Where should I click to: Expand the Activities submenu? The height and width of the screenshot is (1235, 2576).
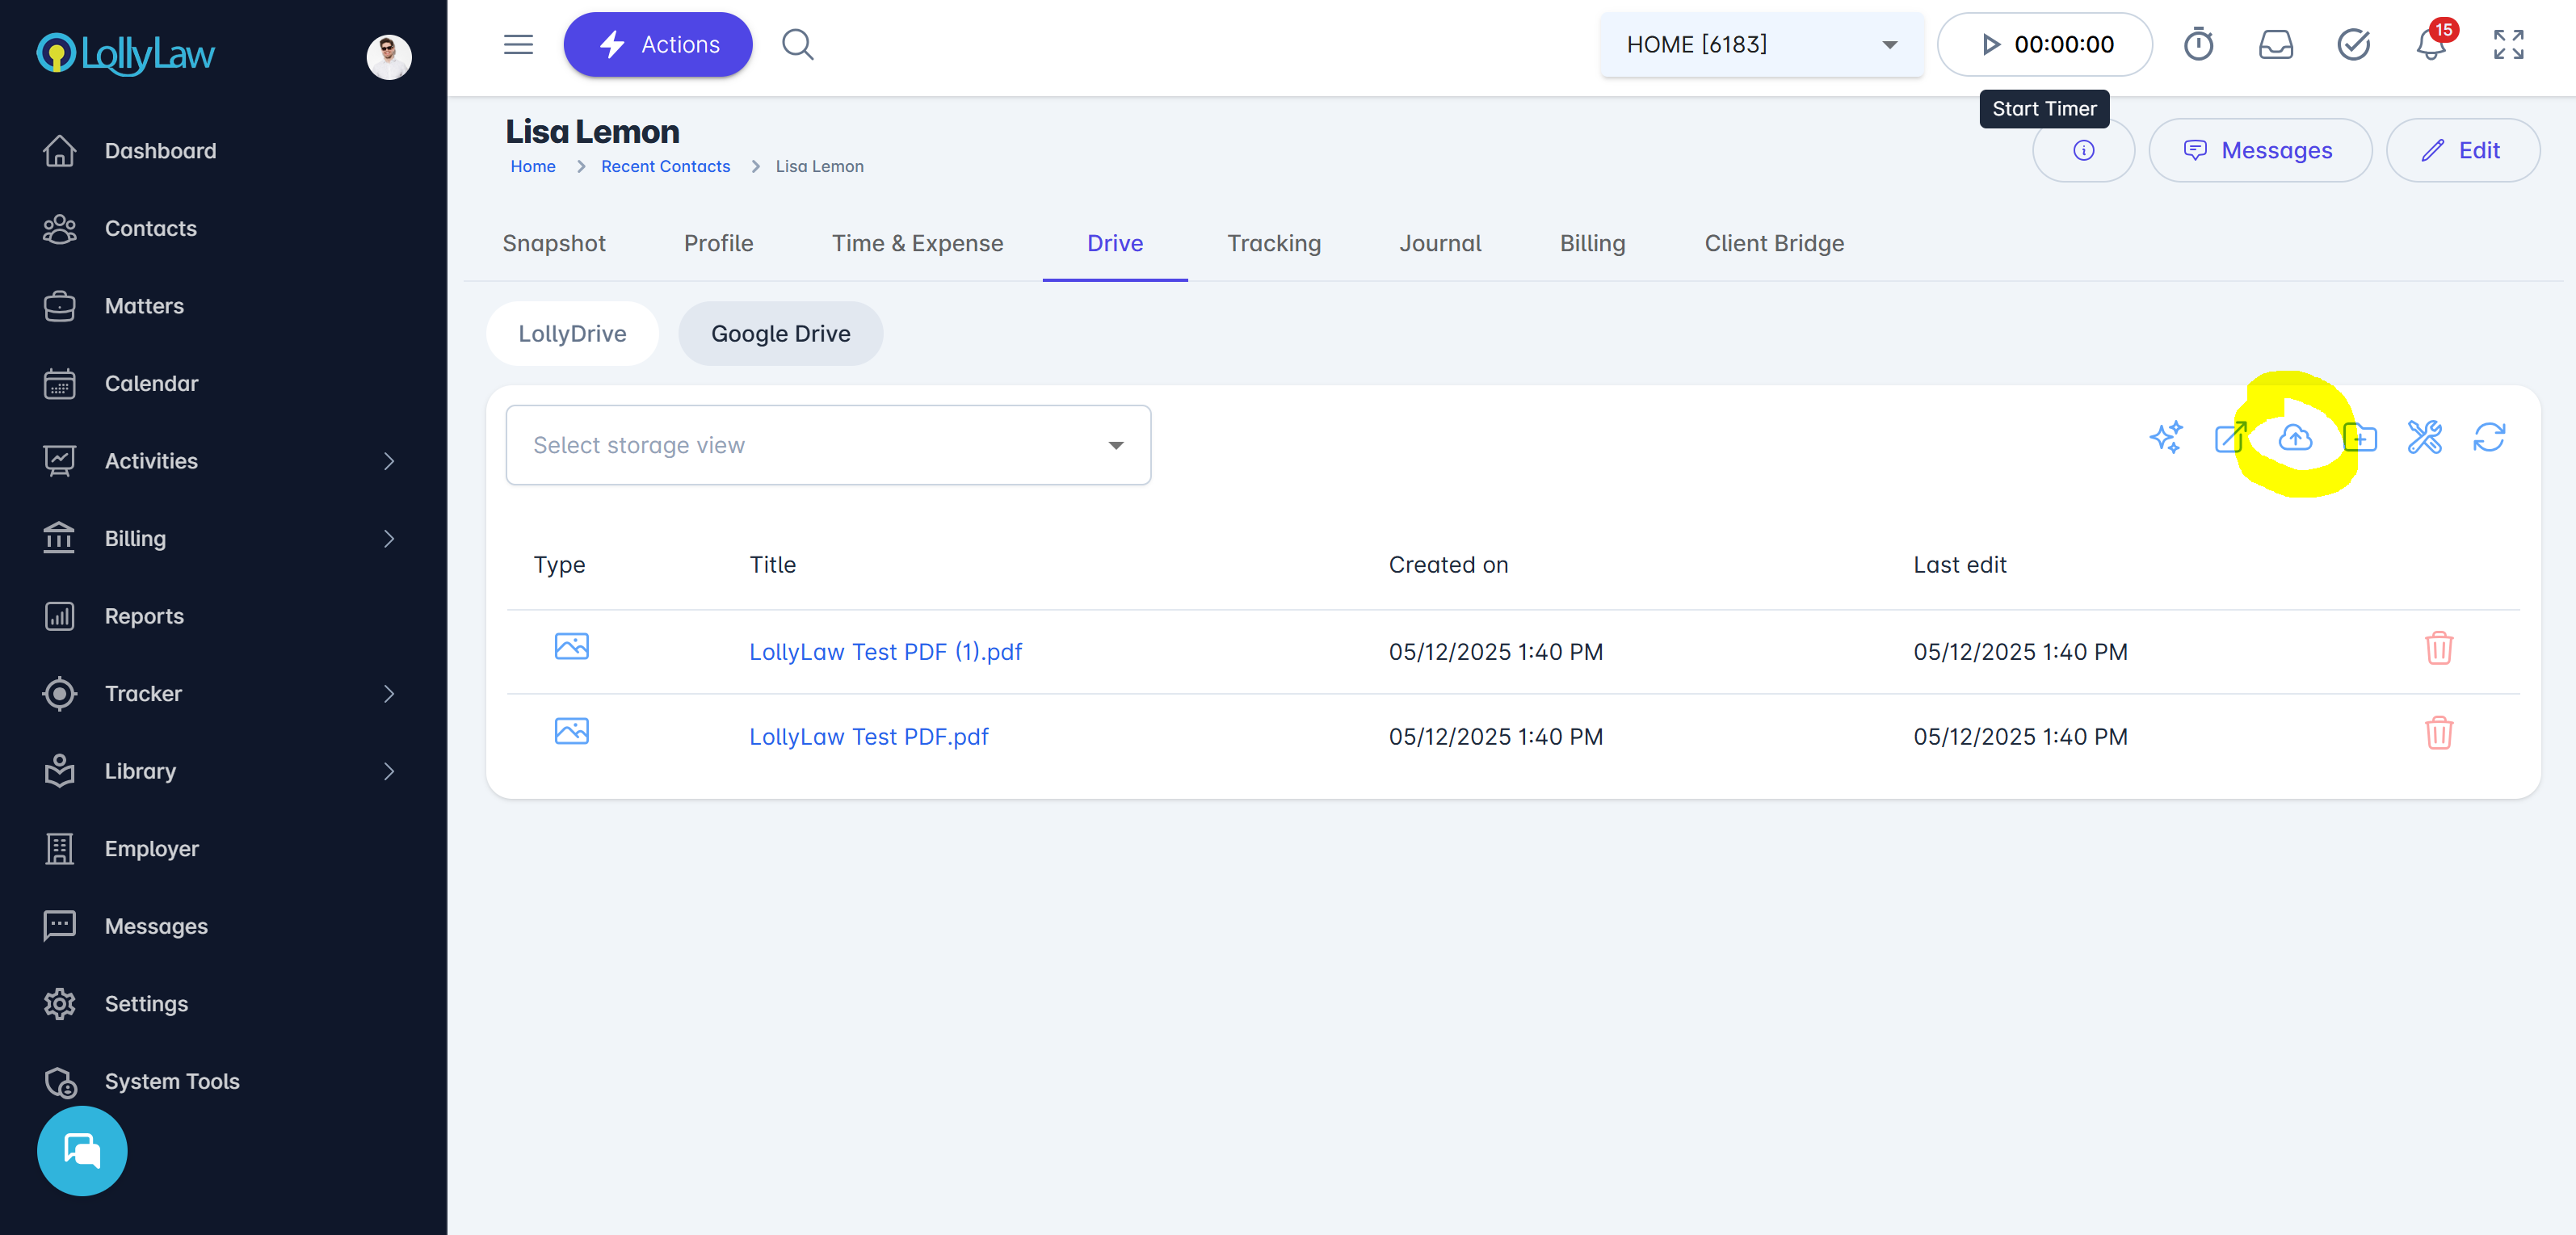click(x=389, y=461)
